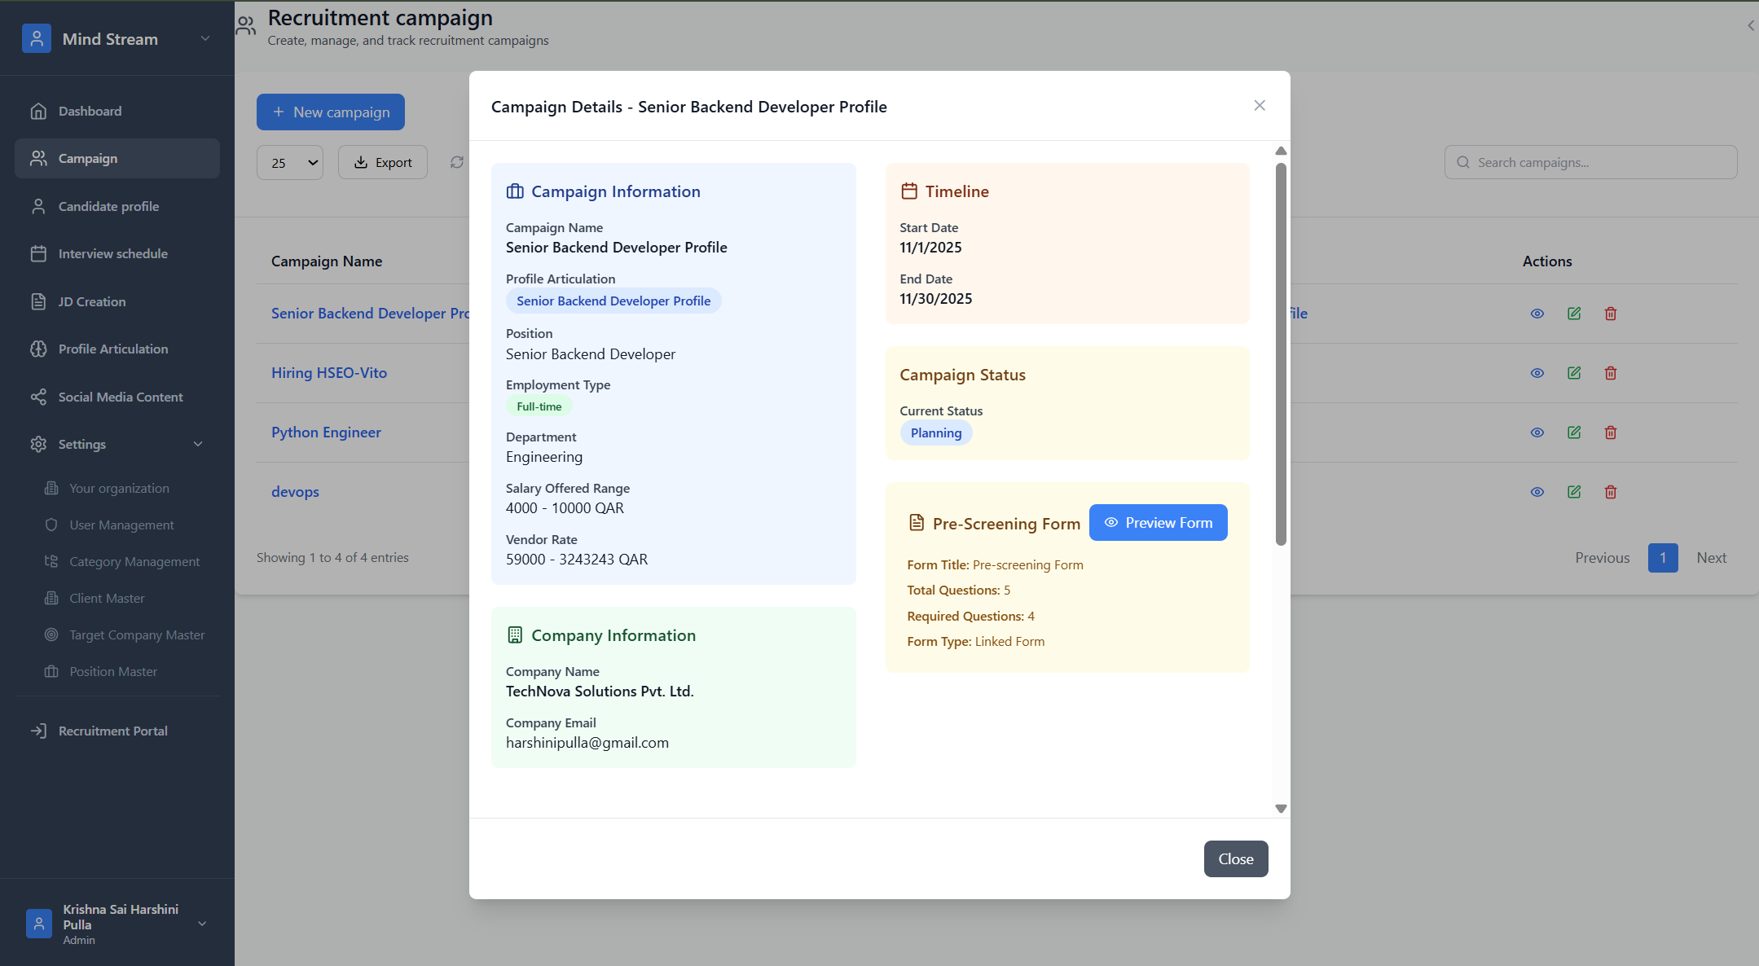Expand Mind Stream workspace dropdown
Image resolution: width=1759 pixels, height=966 pixels.
coord(205,39)
